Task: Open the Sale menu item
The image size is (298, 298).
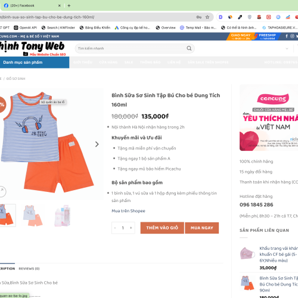Action: [129, 63]
